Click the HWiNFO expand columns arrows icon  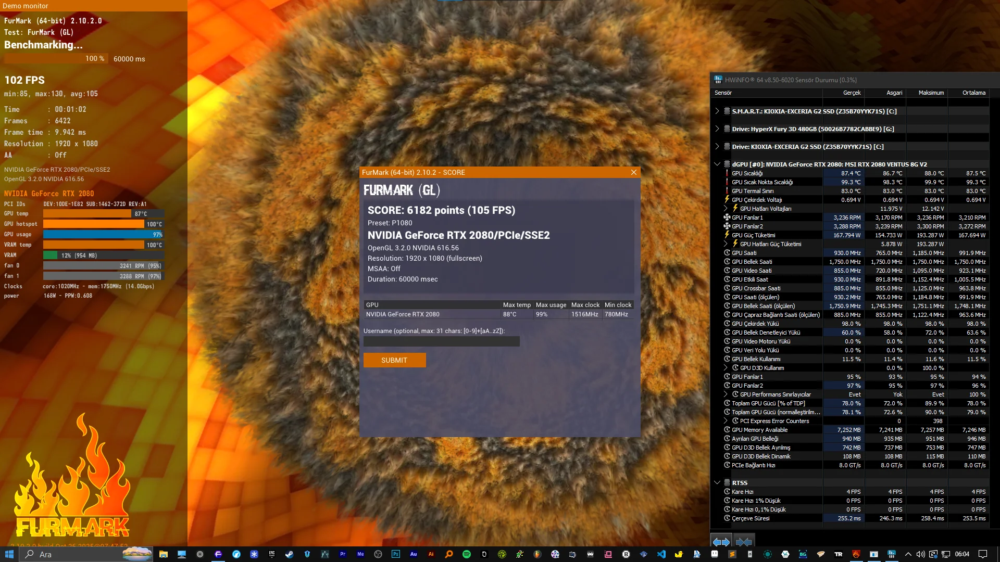[x=721, y=542]
